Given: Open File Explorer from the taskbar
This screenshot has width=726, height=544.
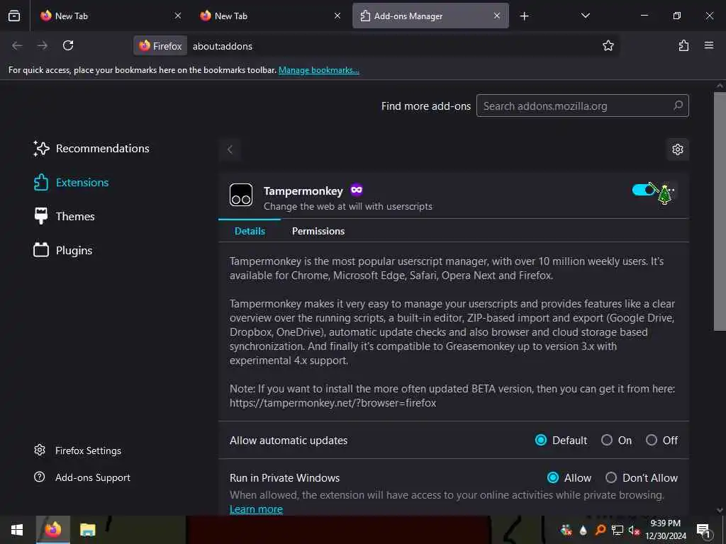Looking at the screenshot, I should click(x=87, y=530).
